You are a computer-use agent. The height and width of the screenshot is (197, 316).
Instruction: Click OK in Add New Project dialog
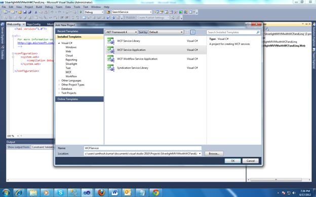click(232, 161)
